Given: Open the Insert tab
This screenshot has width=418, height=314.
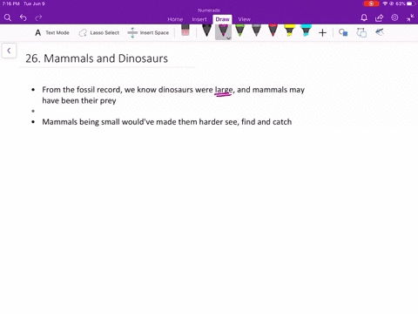Looking at the screenshot, I should (199, 19).
